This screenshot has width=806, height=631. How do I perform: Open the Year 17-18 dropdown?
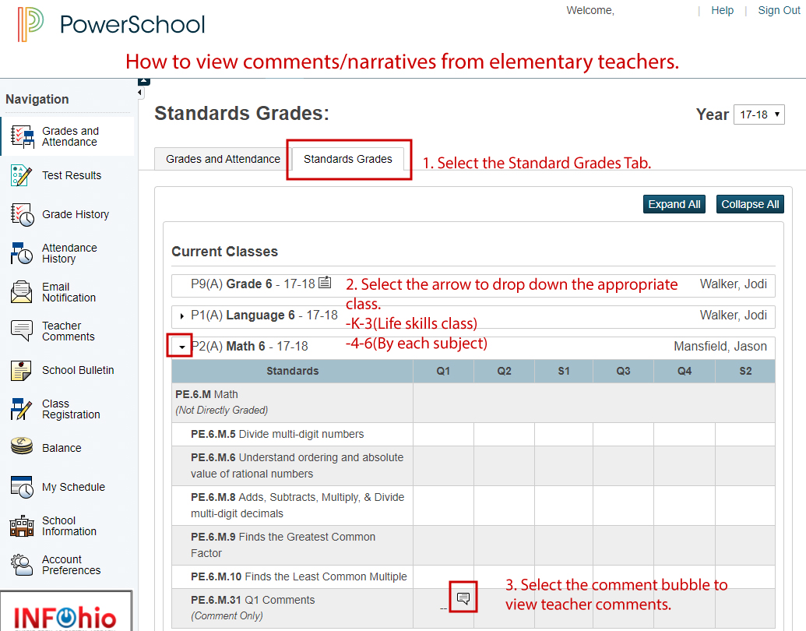(x=759, y=115)
